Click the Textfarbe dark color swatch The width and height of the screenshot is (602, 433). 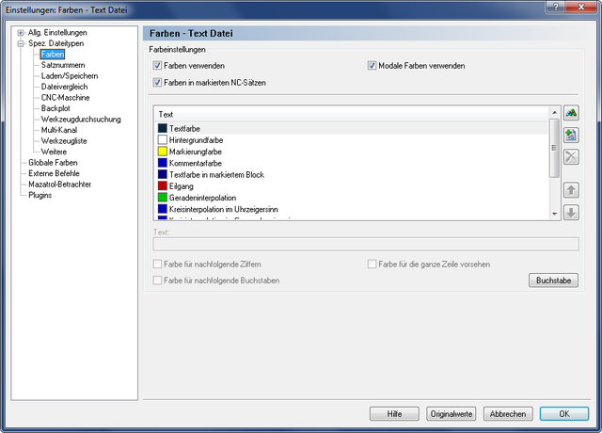(x=163, y=128)
